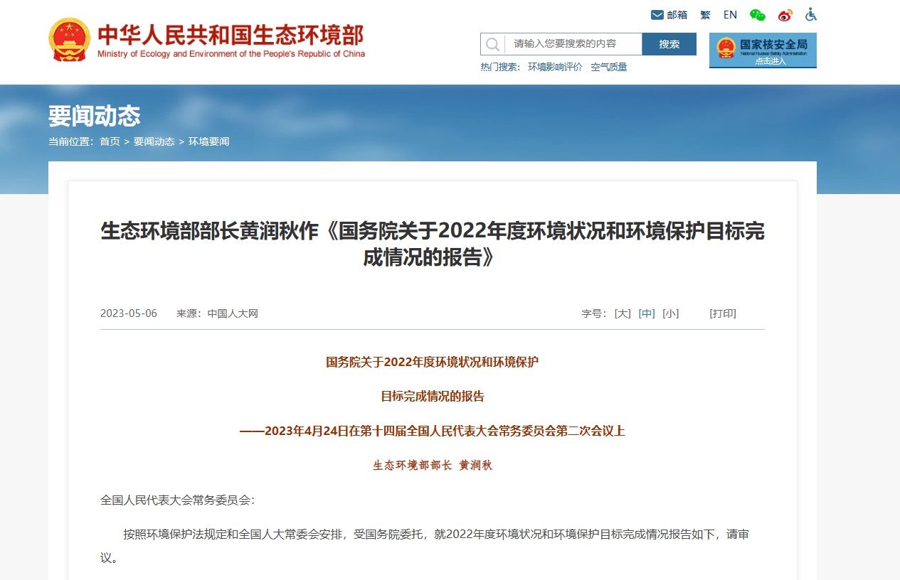Image resolution: width=900 pixels, height=580 pixels.
Task: Select hot search 空气质量
Action: click(x=609, y=67)
